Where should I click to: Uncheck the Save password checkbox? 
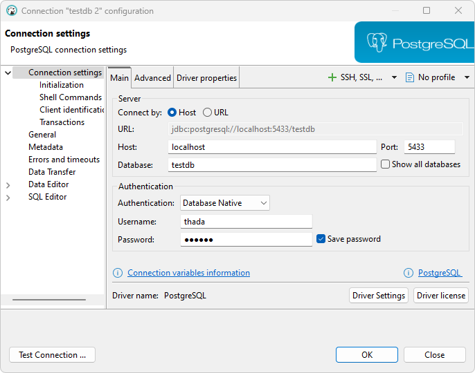321,239
